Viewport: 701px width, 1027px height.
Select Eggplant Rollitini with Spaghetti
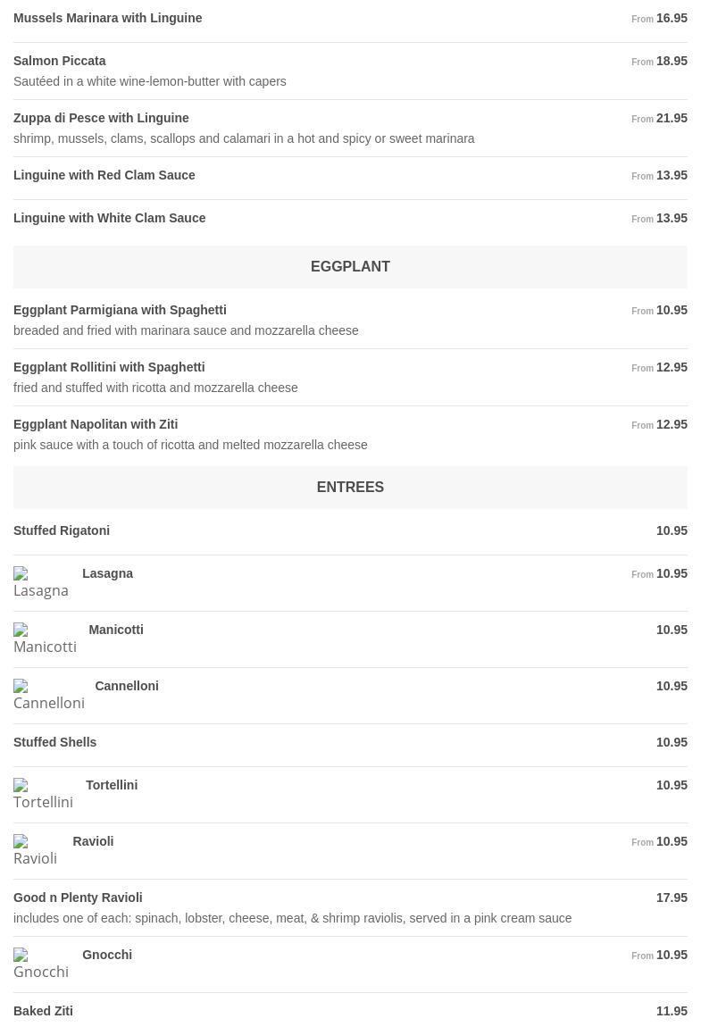click(109, 367)
